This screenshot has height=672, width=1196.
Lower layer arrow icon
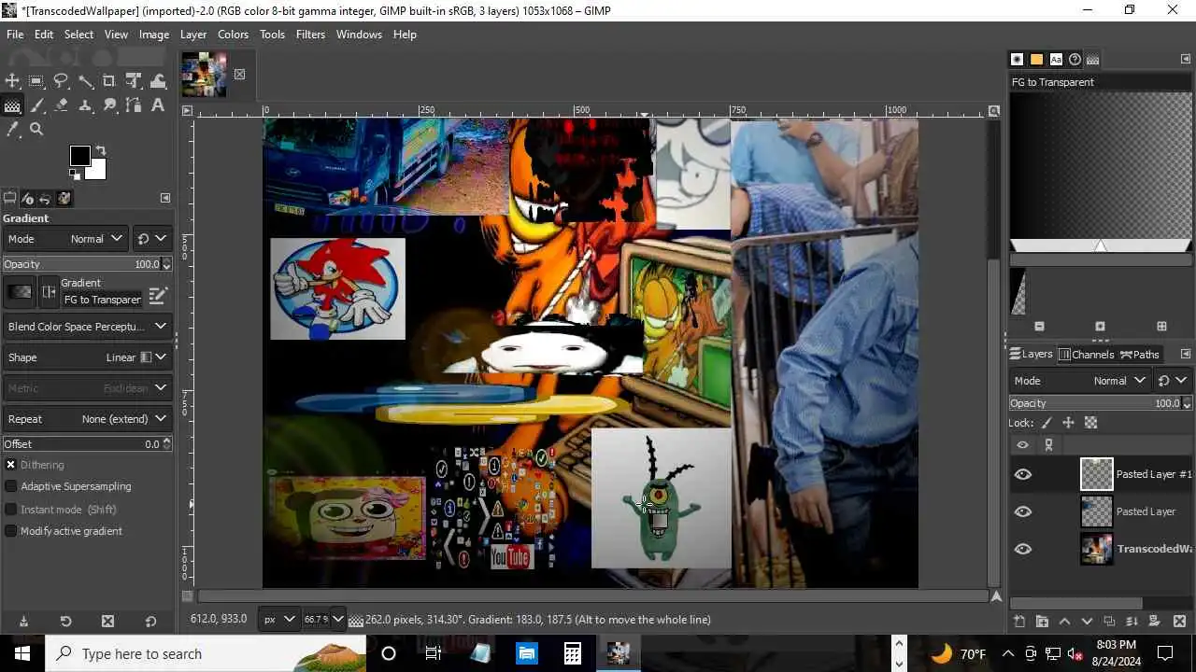[x=1087, y=622]
